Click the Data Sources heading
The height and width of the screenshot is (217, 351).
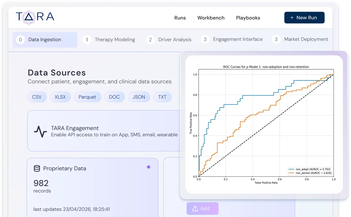click(57, 73)
